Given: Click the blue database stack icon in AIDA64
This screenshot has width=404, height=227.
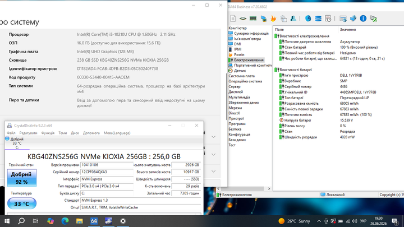Looking at the screenshot, I should click(318, 18).
